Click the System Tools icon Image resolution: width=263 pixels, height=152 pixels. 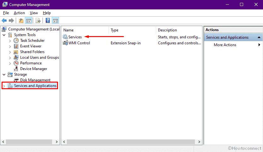[x=10, y=35]
